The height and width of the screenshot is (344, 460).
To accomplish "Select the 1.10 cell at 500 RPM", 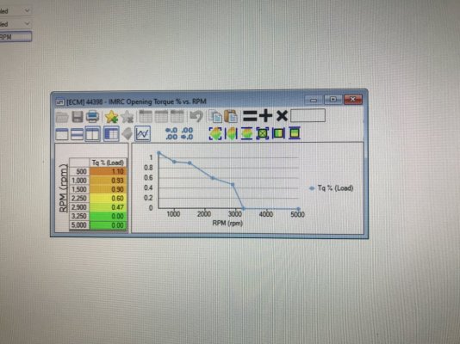I will pos(108,171).
